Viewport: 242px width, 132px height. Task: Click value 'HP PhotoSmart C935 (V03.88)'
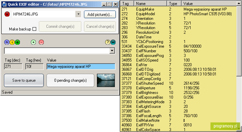pos(207,14)
